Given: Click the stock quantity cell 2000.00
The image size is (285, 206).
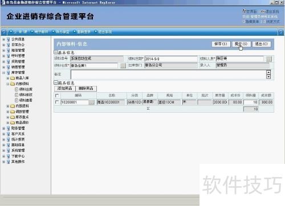Looking at the screenshot, I should tap(220, 102).
